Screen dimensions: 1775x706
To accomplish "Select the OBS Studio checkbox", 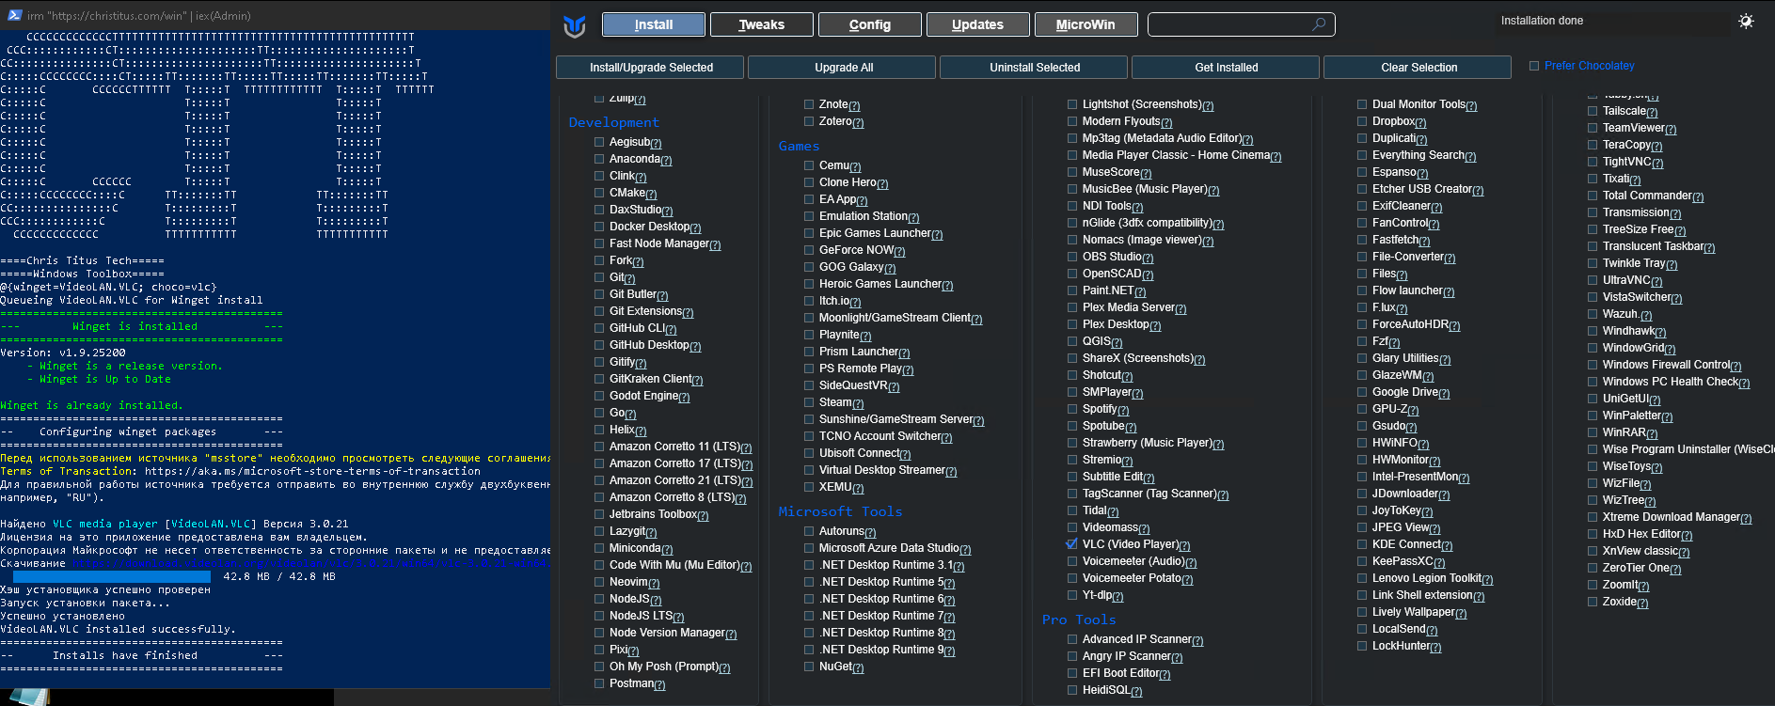I will pyautogui.click(x=1072, y=257).
